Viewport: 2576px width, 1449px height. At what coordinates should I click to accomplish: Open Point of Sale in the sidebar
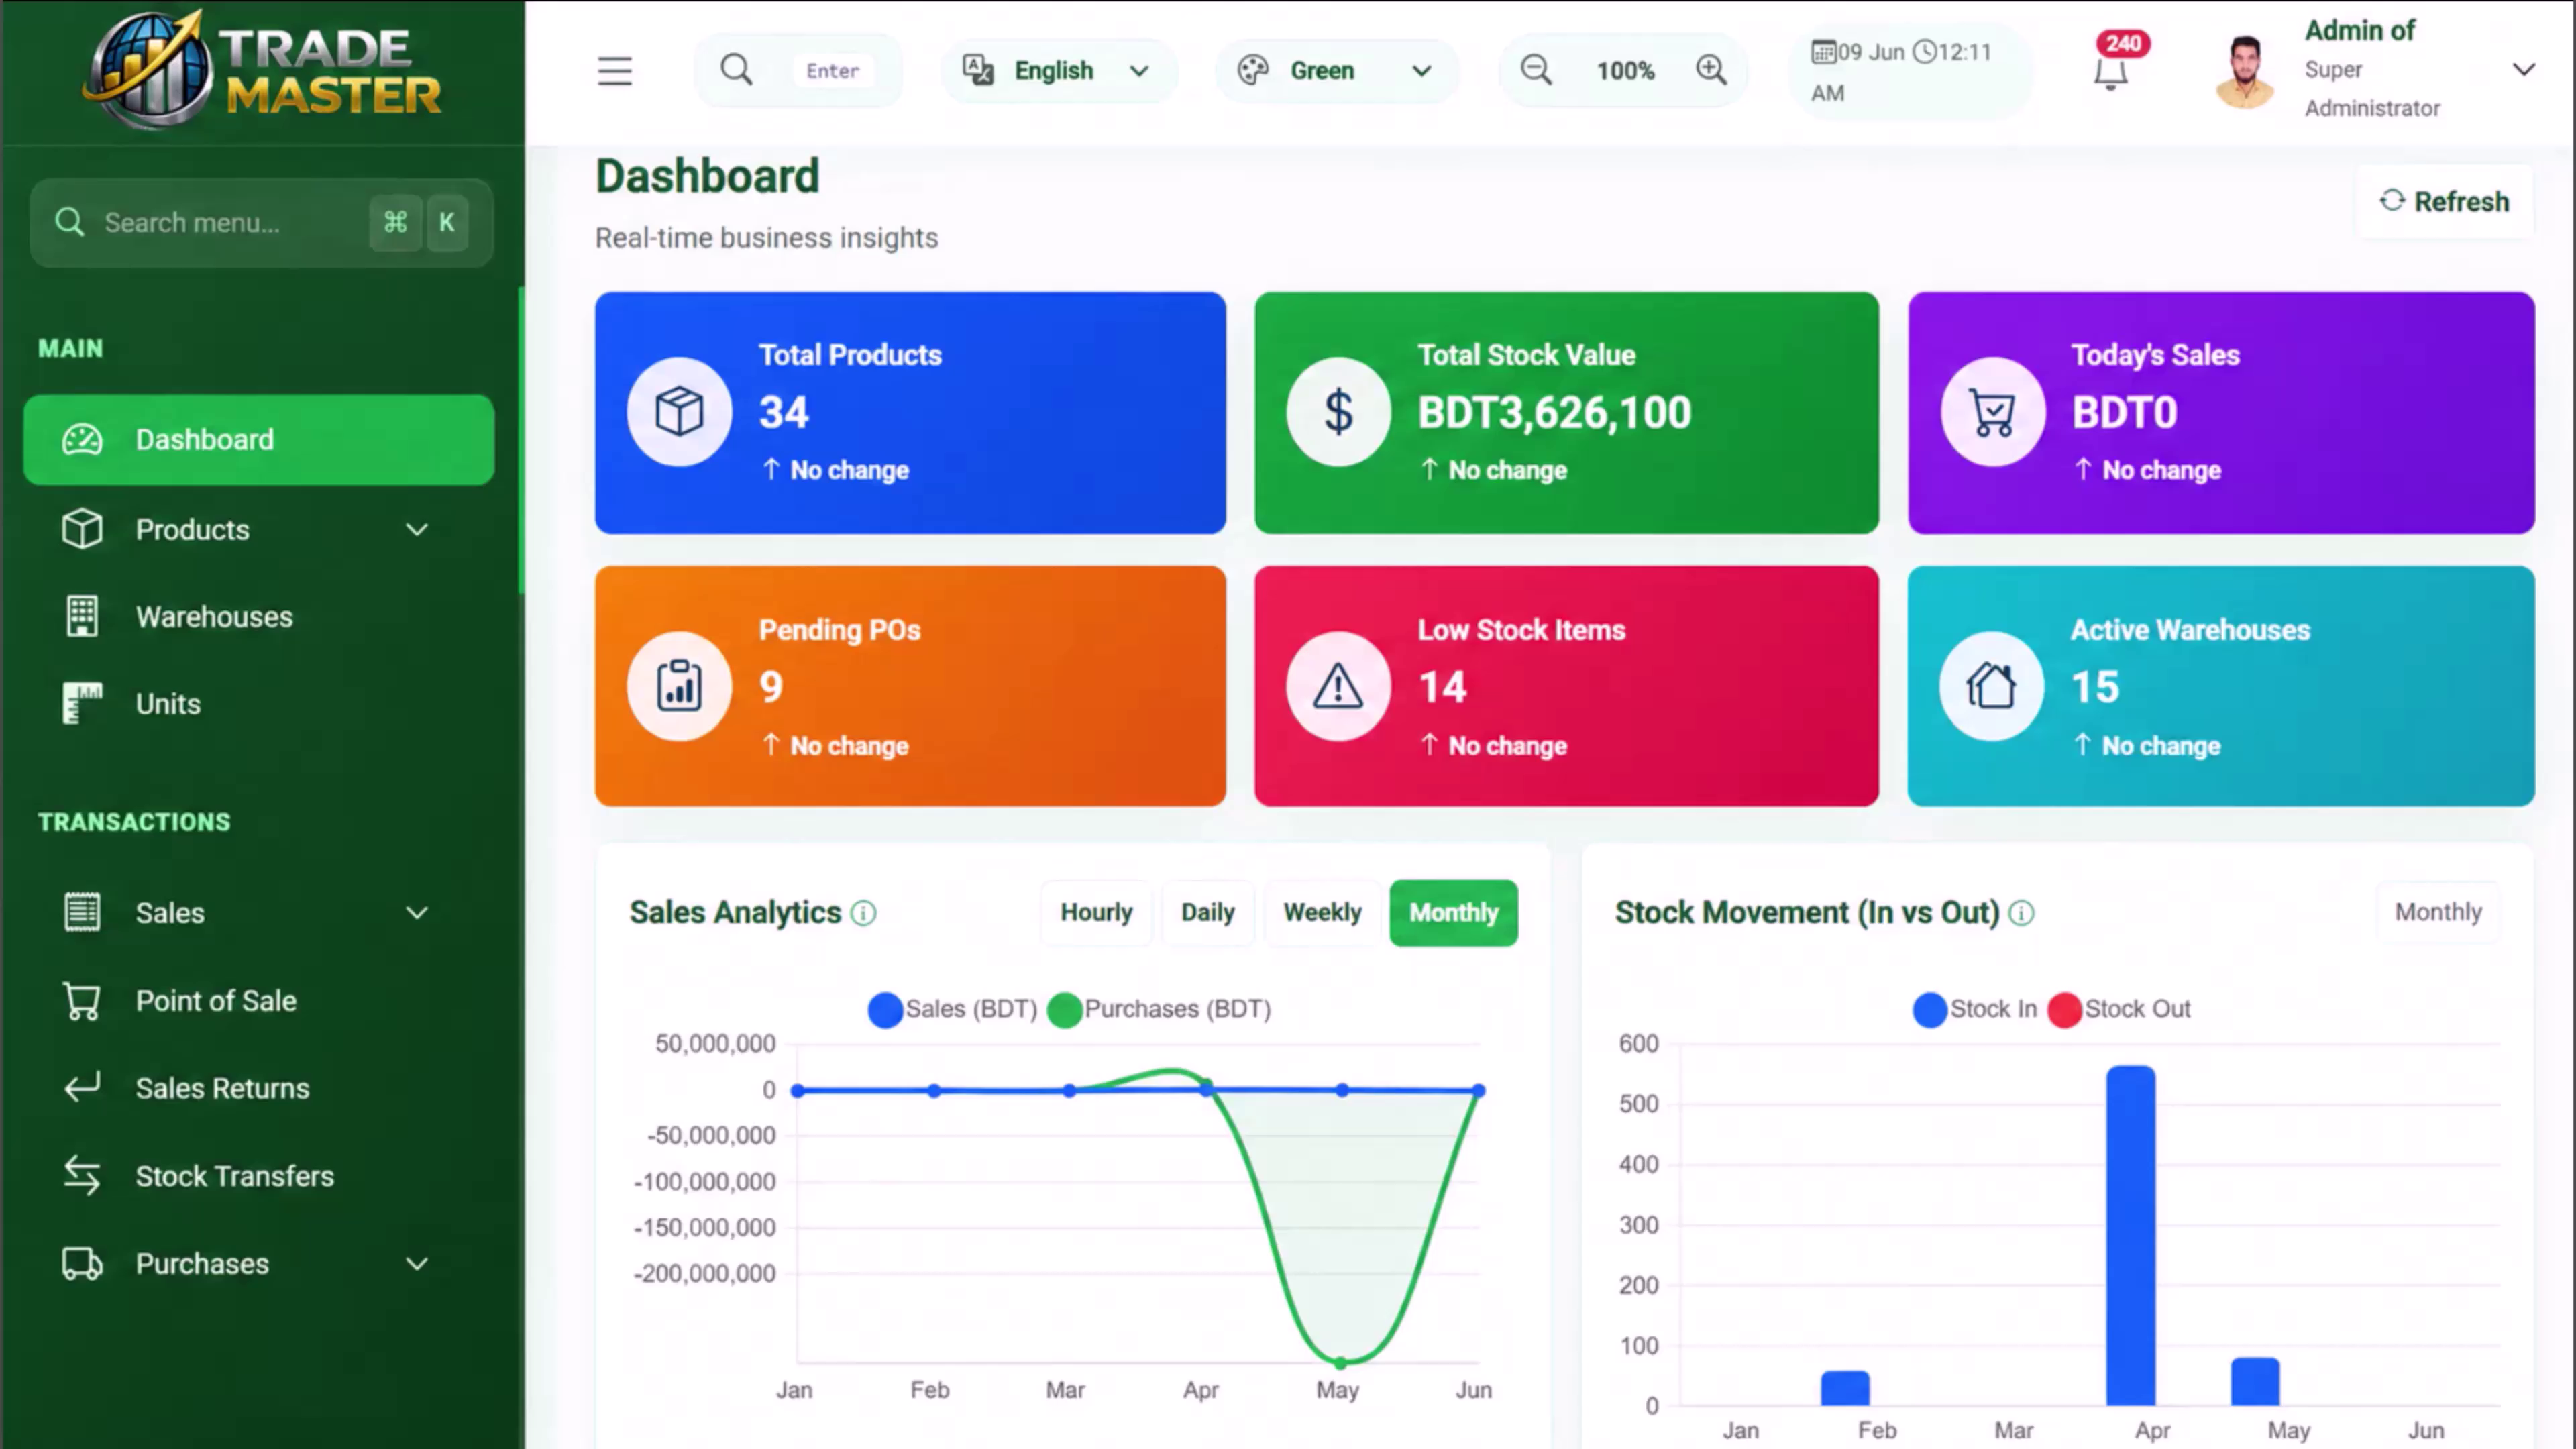click(x=259, y=1001)
